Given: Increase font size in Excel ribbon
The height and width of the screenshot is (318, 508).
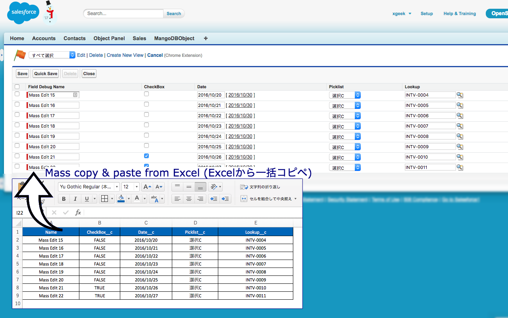Looking at the screenshot, I should 147,187.
